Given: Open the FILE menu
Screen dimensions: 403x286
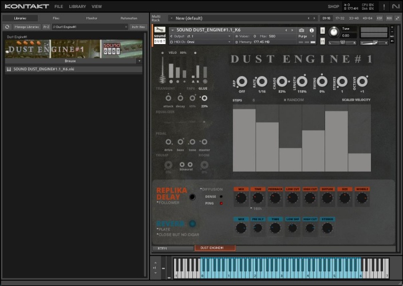Looking at the screenshot, I should 58,6.
